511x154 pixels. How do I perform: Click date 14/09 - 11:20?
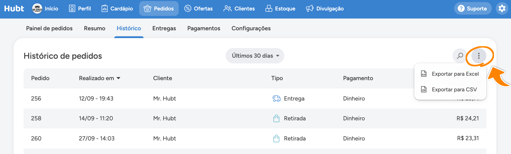click(x=96, y=118)
